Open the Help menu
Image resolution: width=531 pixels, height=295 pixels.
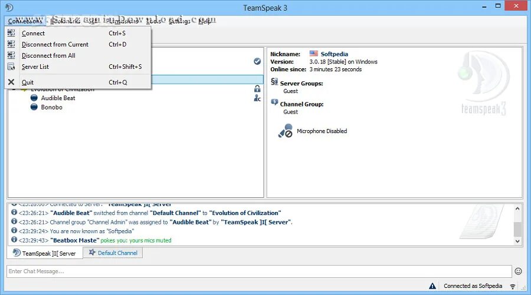[205, 21]
